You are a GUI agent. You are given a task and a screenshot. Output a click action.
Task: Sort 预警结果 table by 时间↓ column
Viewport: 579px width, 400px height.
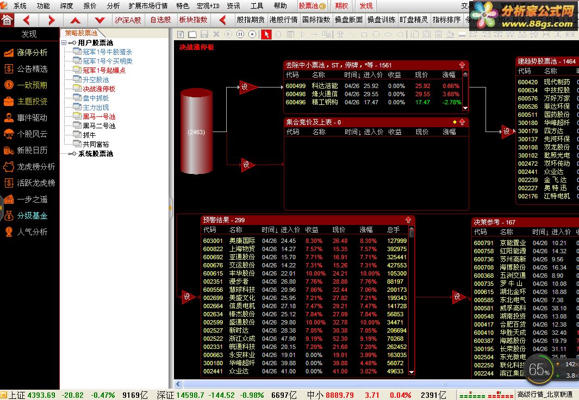click(270, 229)
